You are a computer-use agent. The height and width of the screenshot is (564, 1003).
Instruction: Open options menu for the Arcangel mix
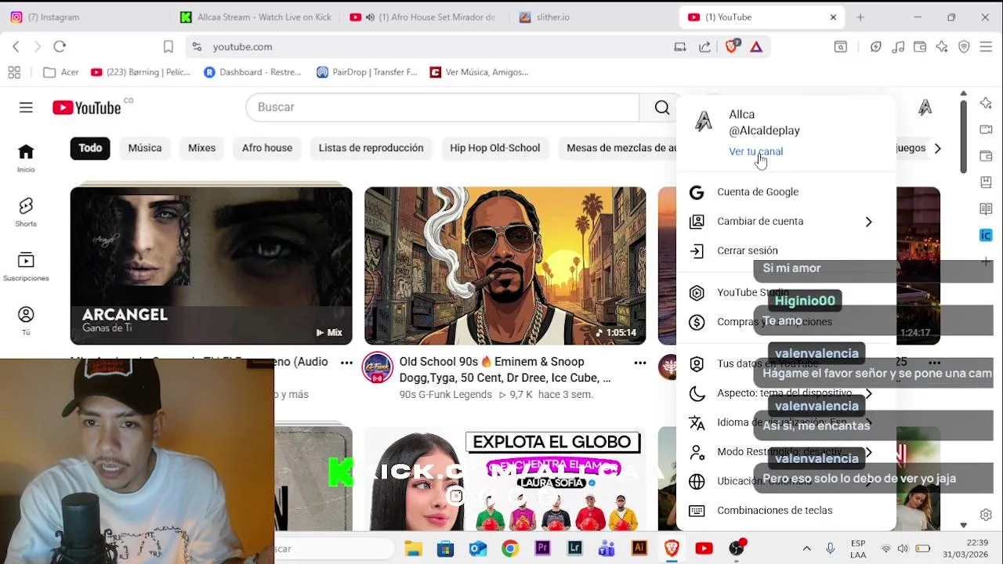point(346,363)
